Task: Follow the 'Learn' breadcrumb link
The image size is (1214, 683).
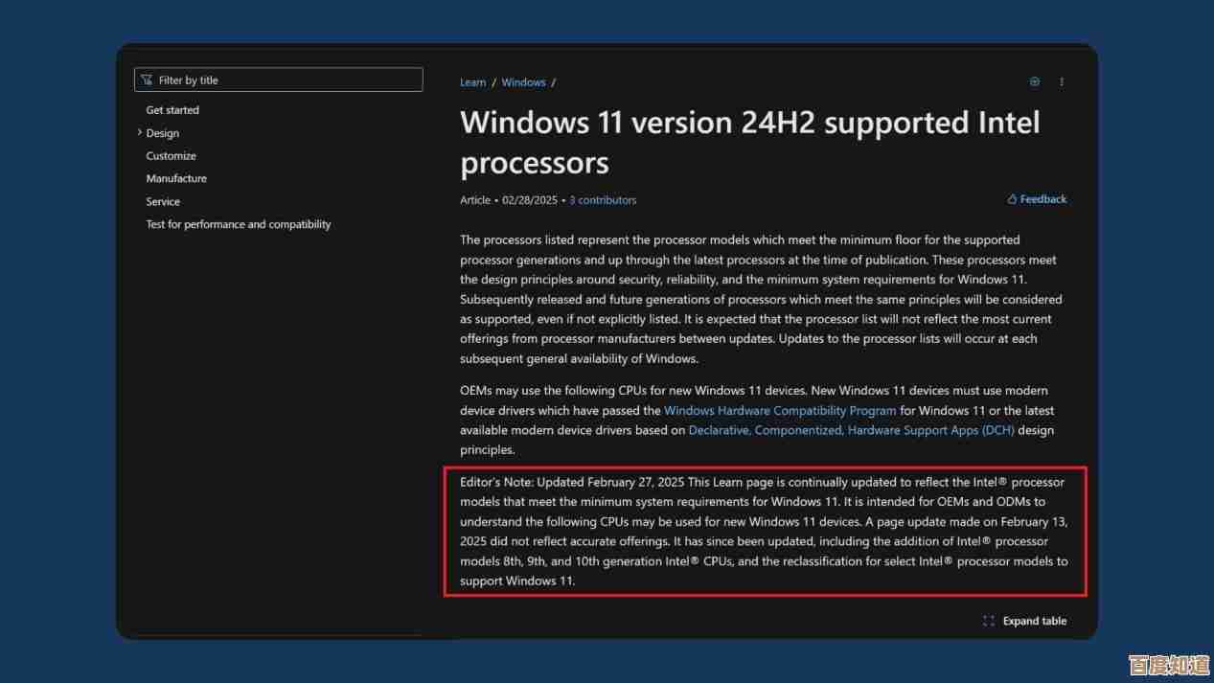Action: pos(472,81)
